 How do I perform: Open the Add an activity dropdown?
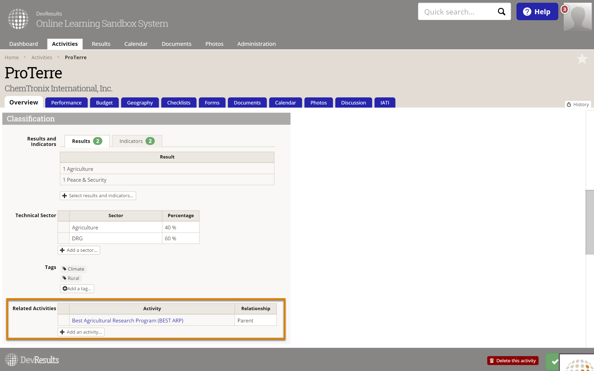(81, 332)
